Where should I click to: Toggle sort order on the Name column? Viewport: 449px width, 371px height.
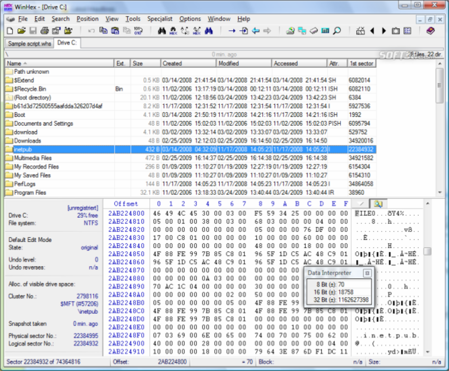click(15, 63)
